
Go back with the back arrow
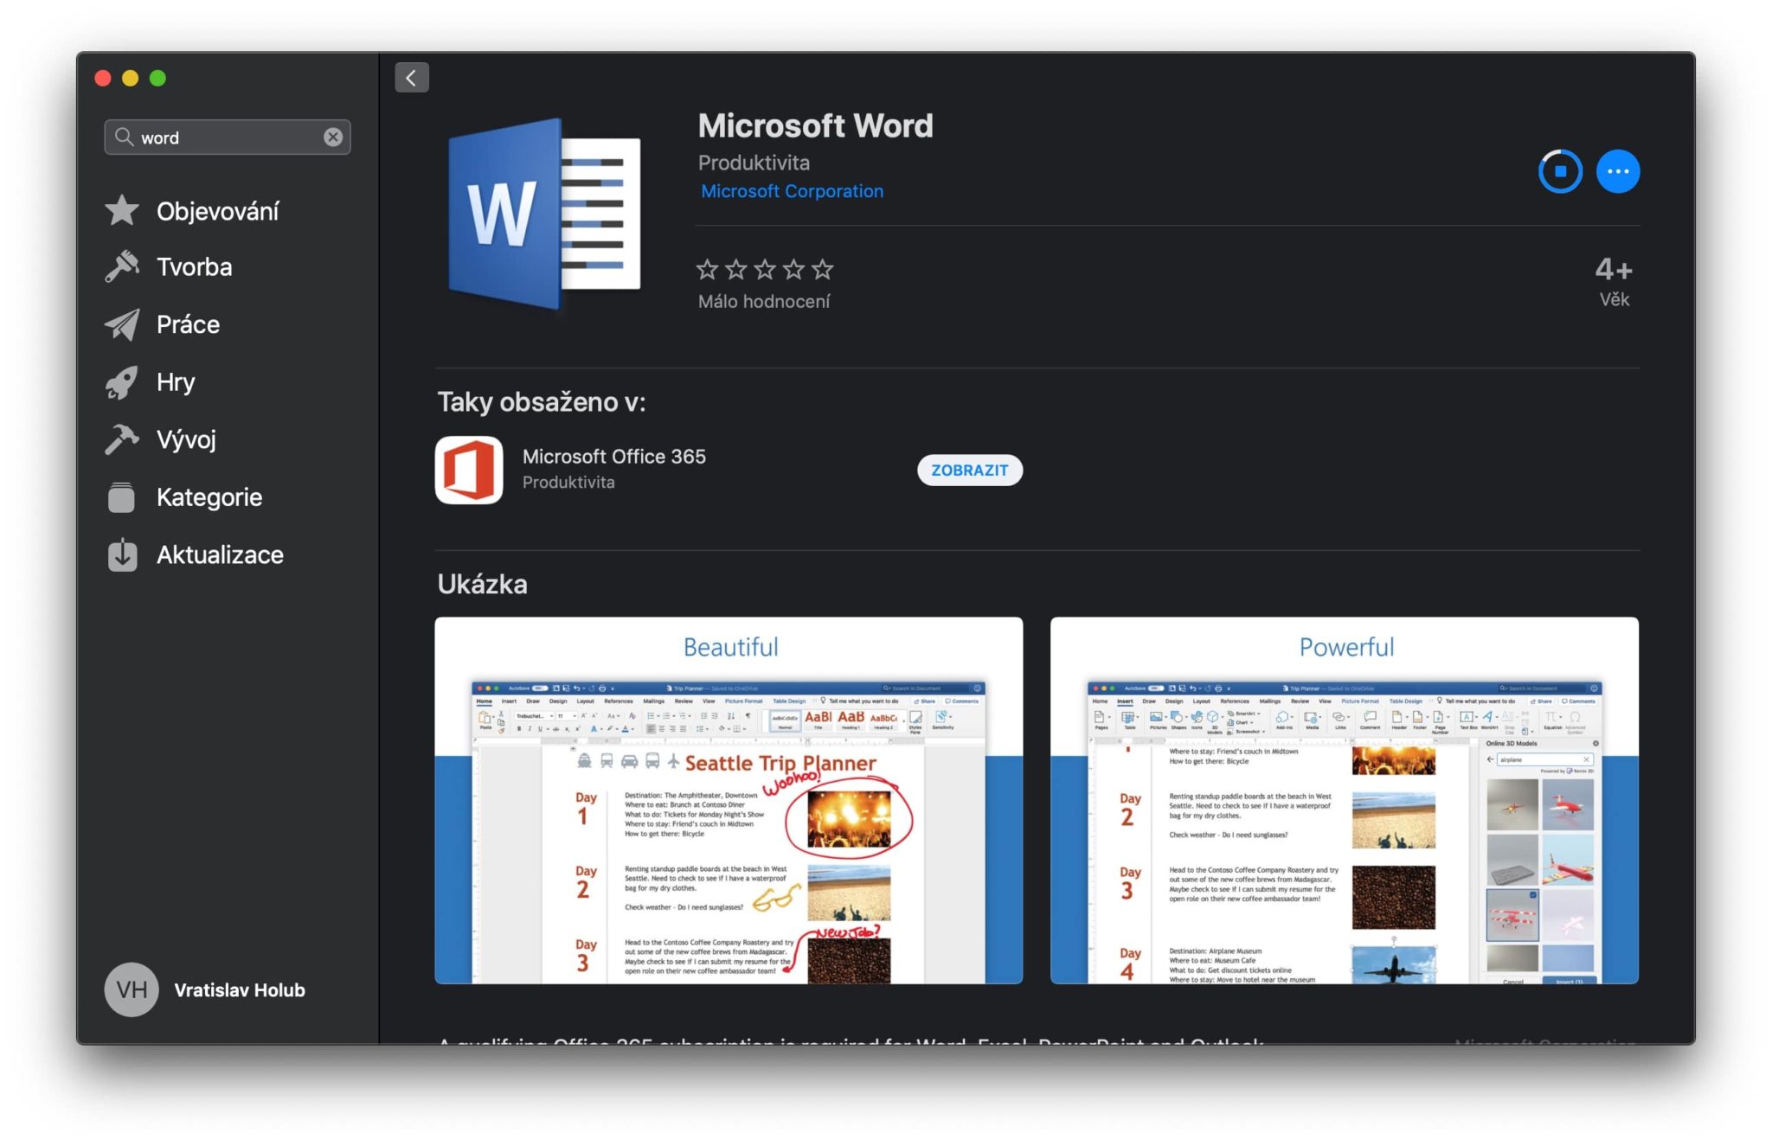(412, 77)
